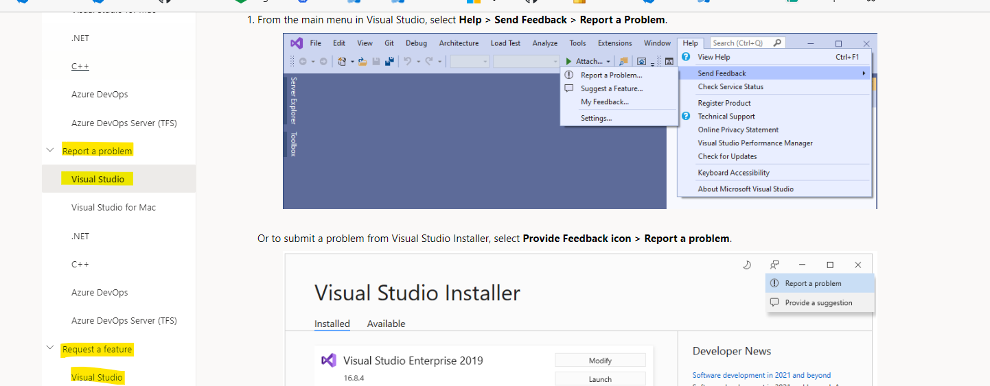Screen dimensions: 990x386
Task: Open the Architecture menu
Action: coord(459,43)
